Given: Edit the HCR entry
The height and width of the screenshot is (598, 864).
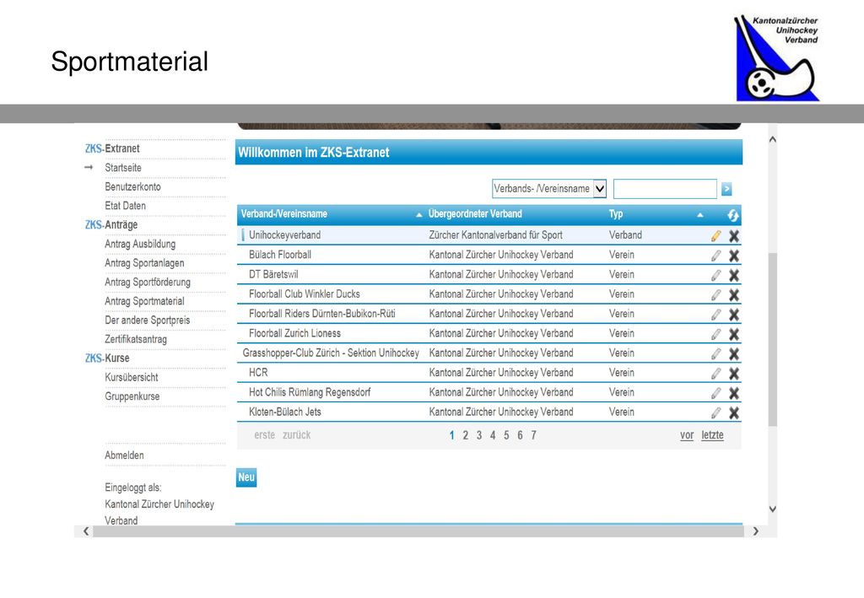Looking at the screenshot, I should coord(715,374).
